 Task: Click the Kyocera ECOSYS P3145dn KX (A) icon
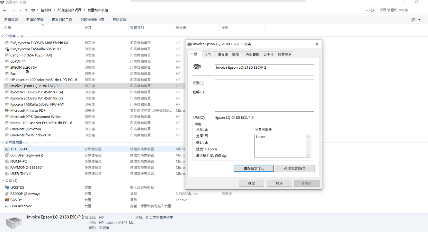[x=7, y=92]
